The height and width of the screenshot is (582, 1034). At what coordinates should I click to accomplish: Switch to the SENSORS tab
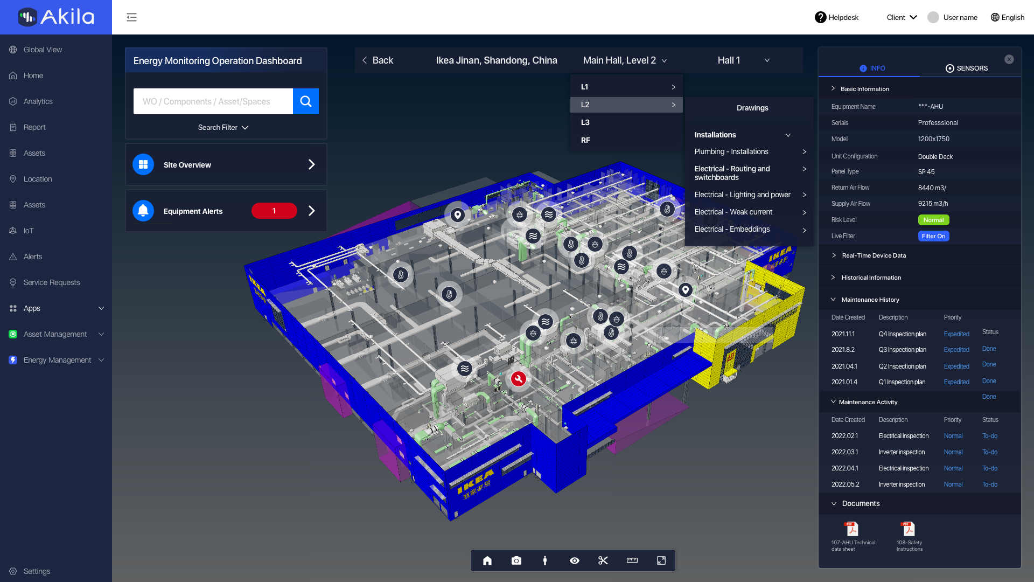click(967, 68)
